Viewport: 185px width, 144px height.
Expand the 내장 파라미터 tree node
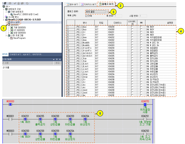point(8,33)
